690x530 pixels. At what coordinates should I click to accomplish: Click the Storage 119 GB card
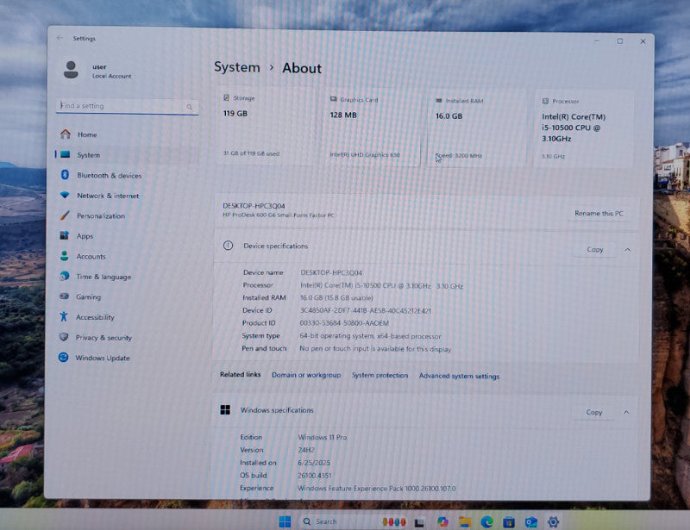click(x=267, y=126)
